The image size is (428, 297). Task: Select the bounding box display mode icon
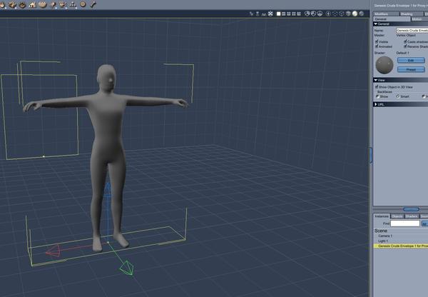pyautogui.click(x=335, y=14)
